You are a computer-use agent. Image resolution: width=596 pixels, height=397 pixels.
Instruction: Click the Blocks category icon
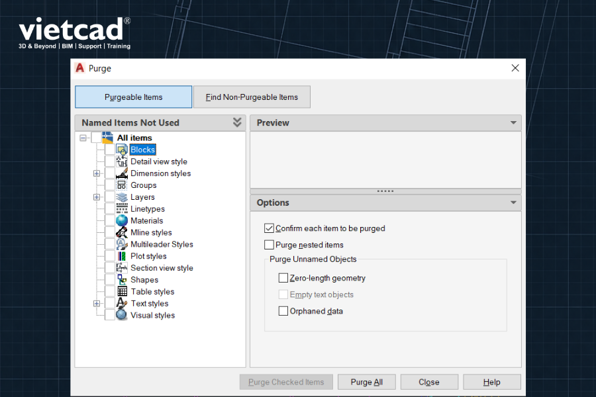(x=122, y=150)
